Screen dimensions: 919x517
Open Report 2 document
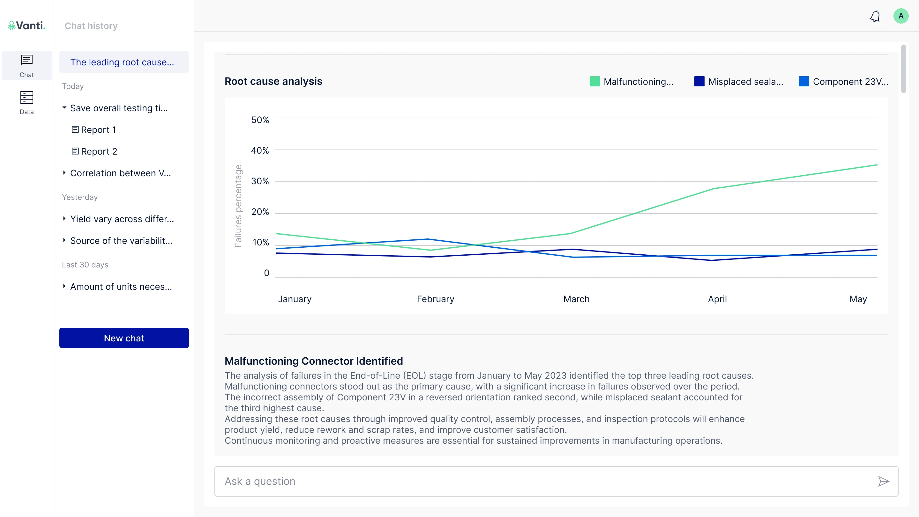[x=94, y=151]
